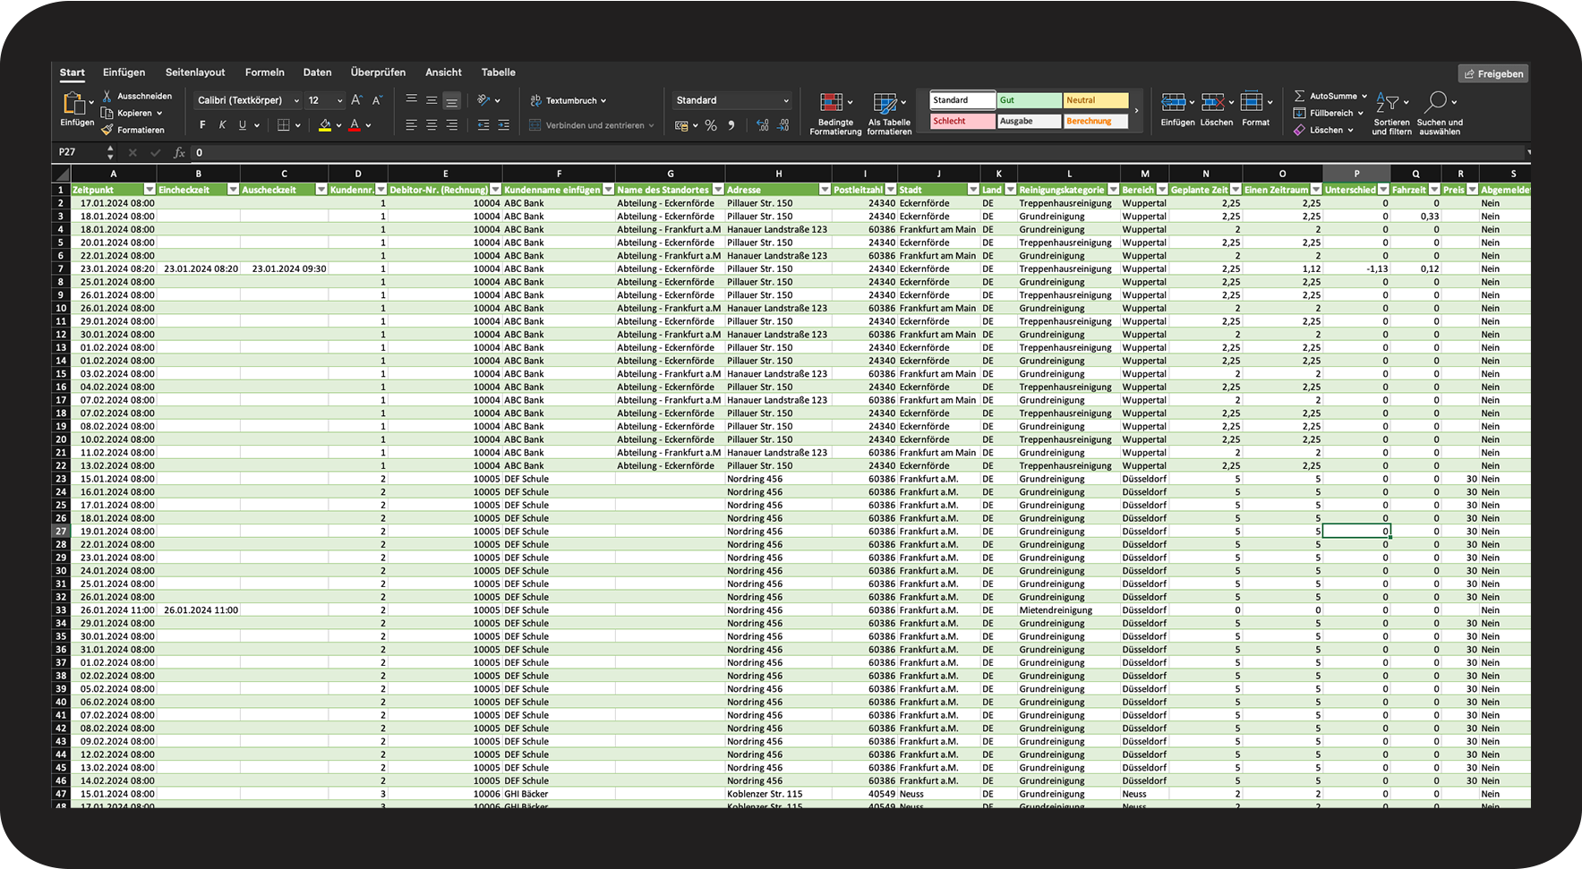Open Bedingte Formatierung icon
The width and height of the screenshot is (1582, 869).
click(832, 103)
